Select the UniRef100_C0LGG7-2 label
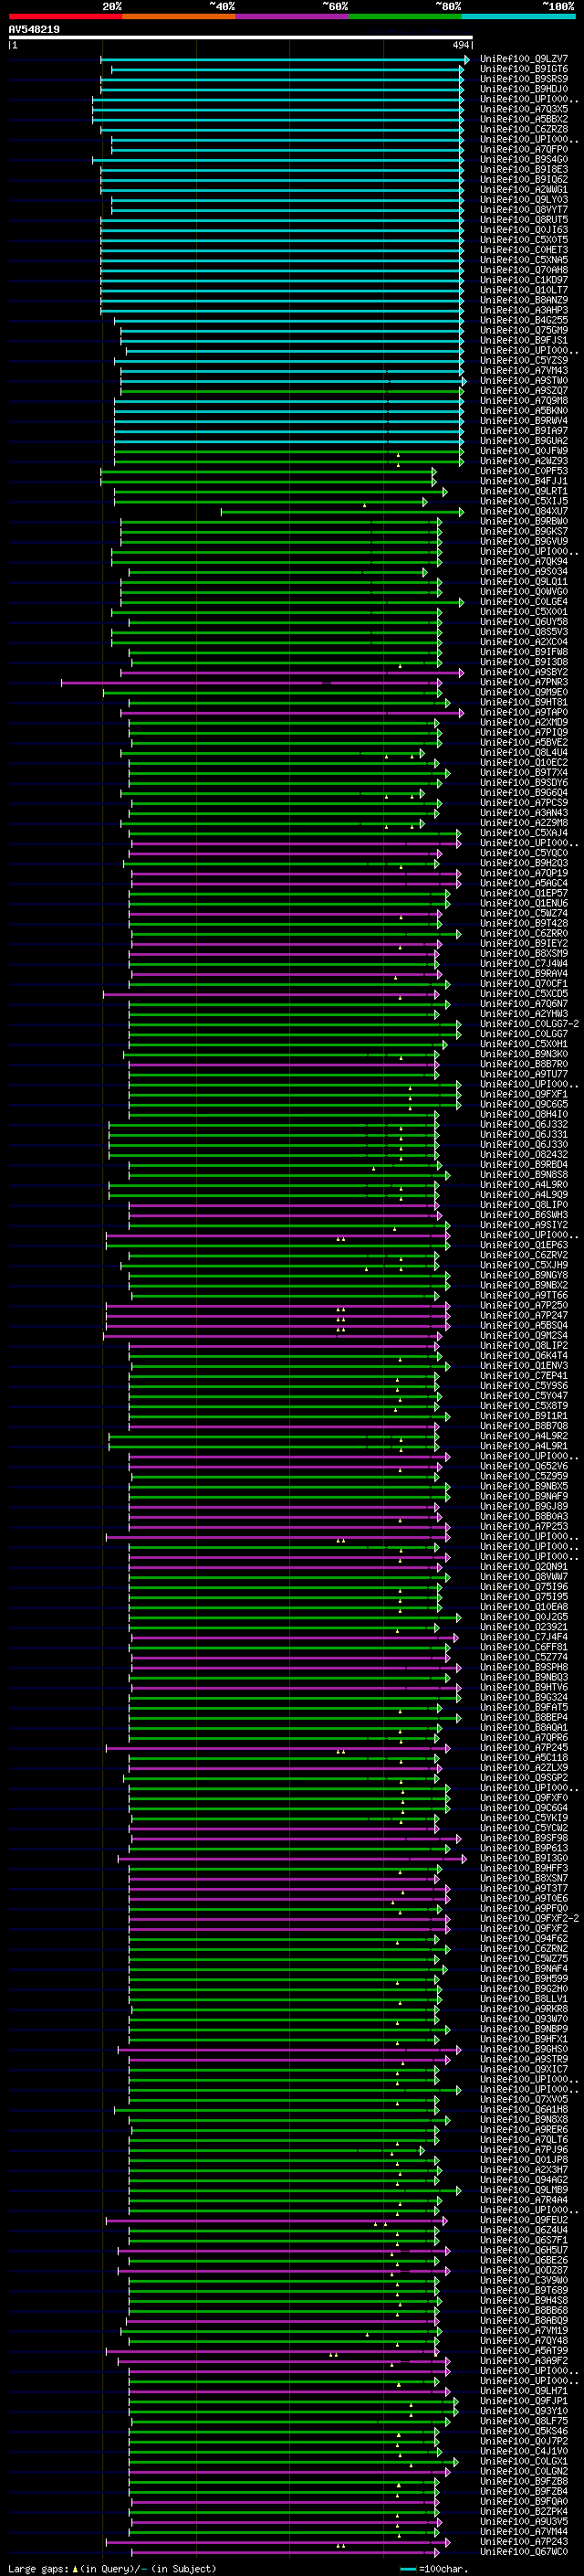 pos(530,1024)
